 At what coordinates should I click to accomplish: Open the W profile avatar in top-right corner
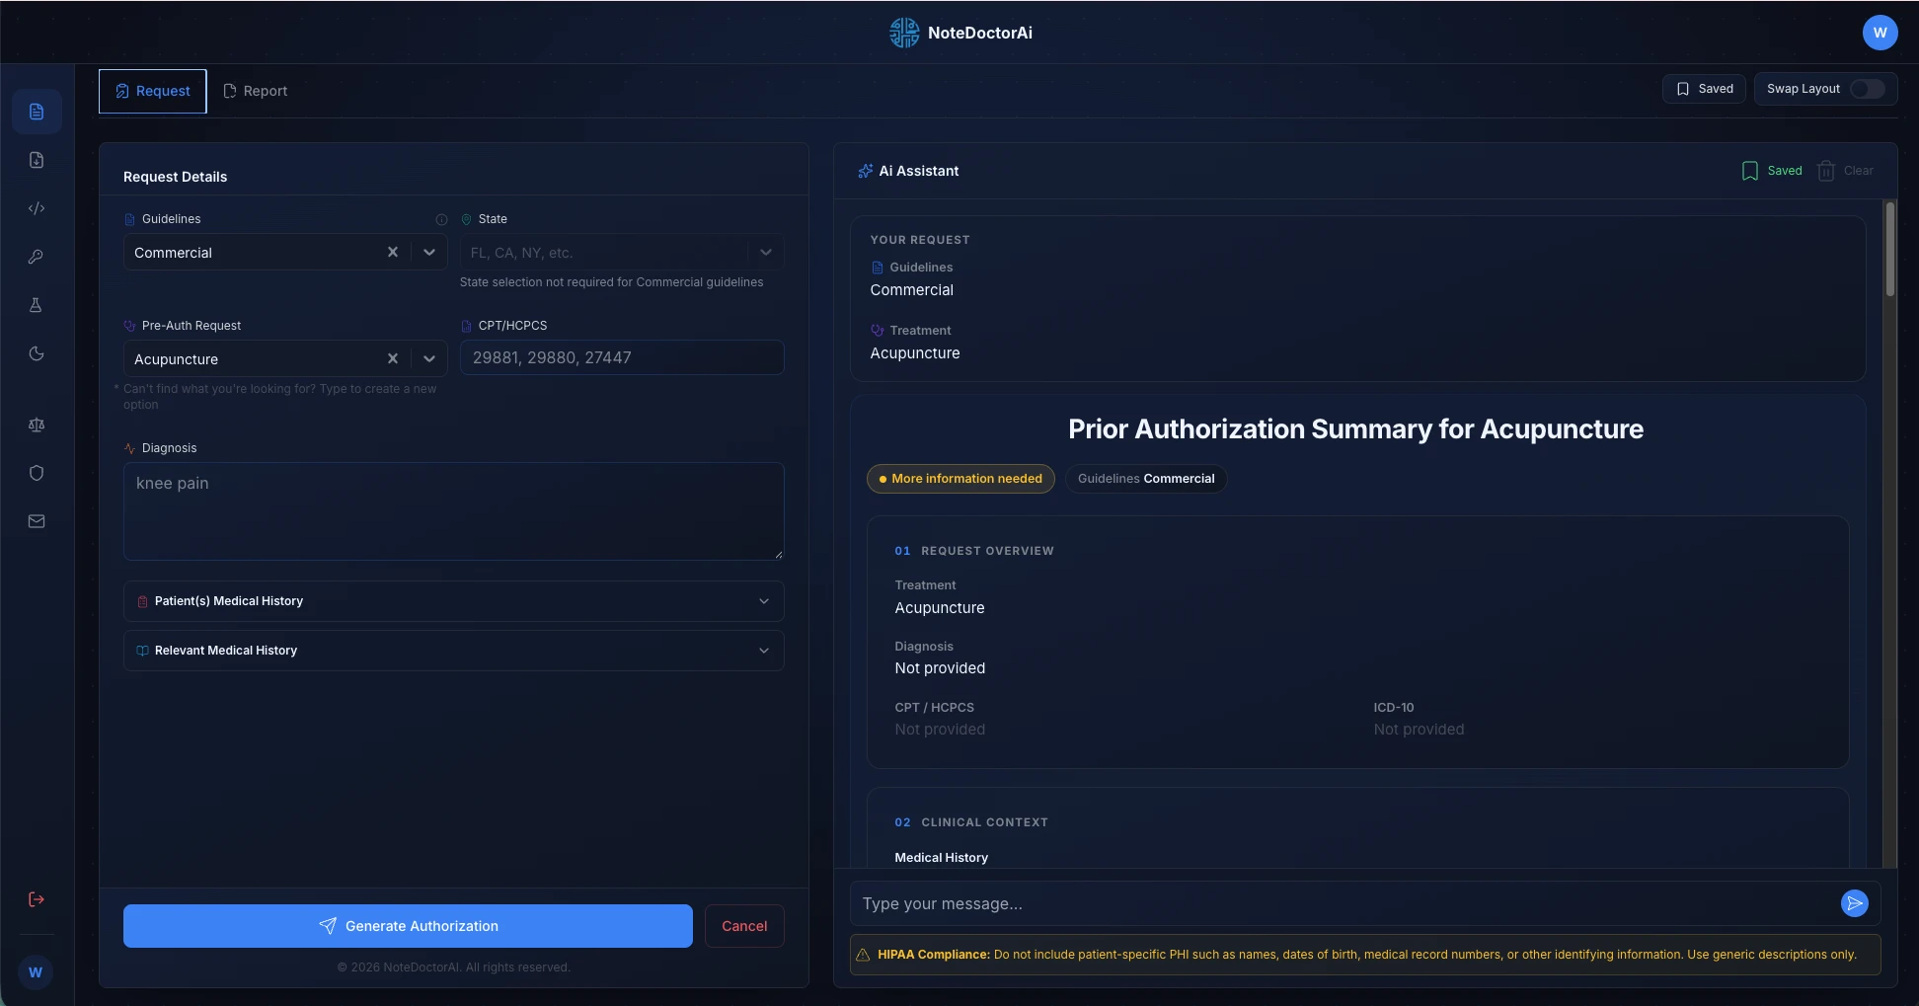pos(1880,33)
